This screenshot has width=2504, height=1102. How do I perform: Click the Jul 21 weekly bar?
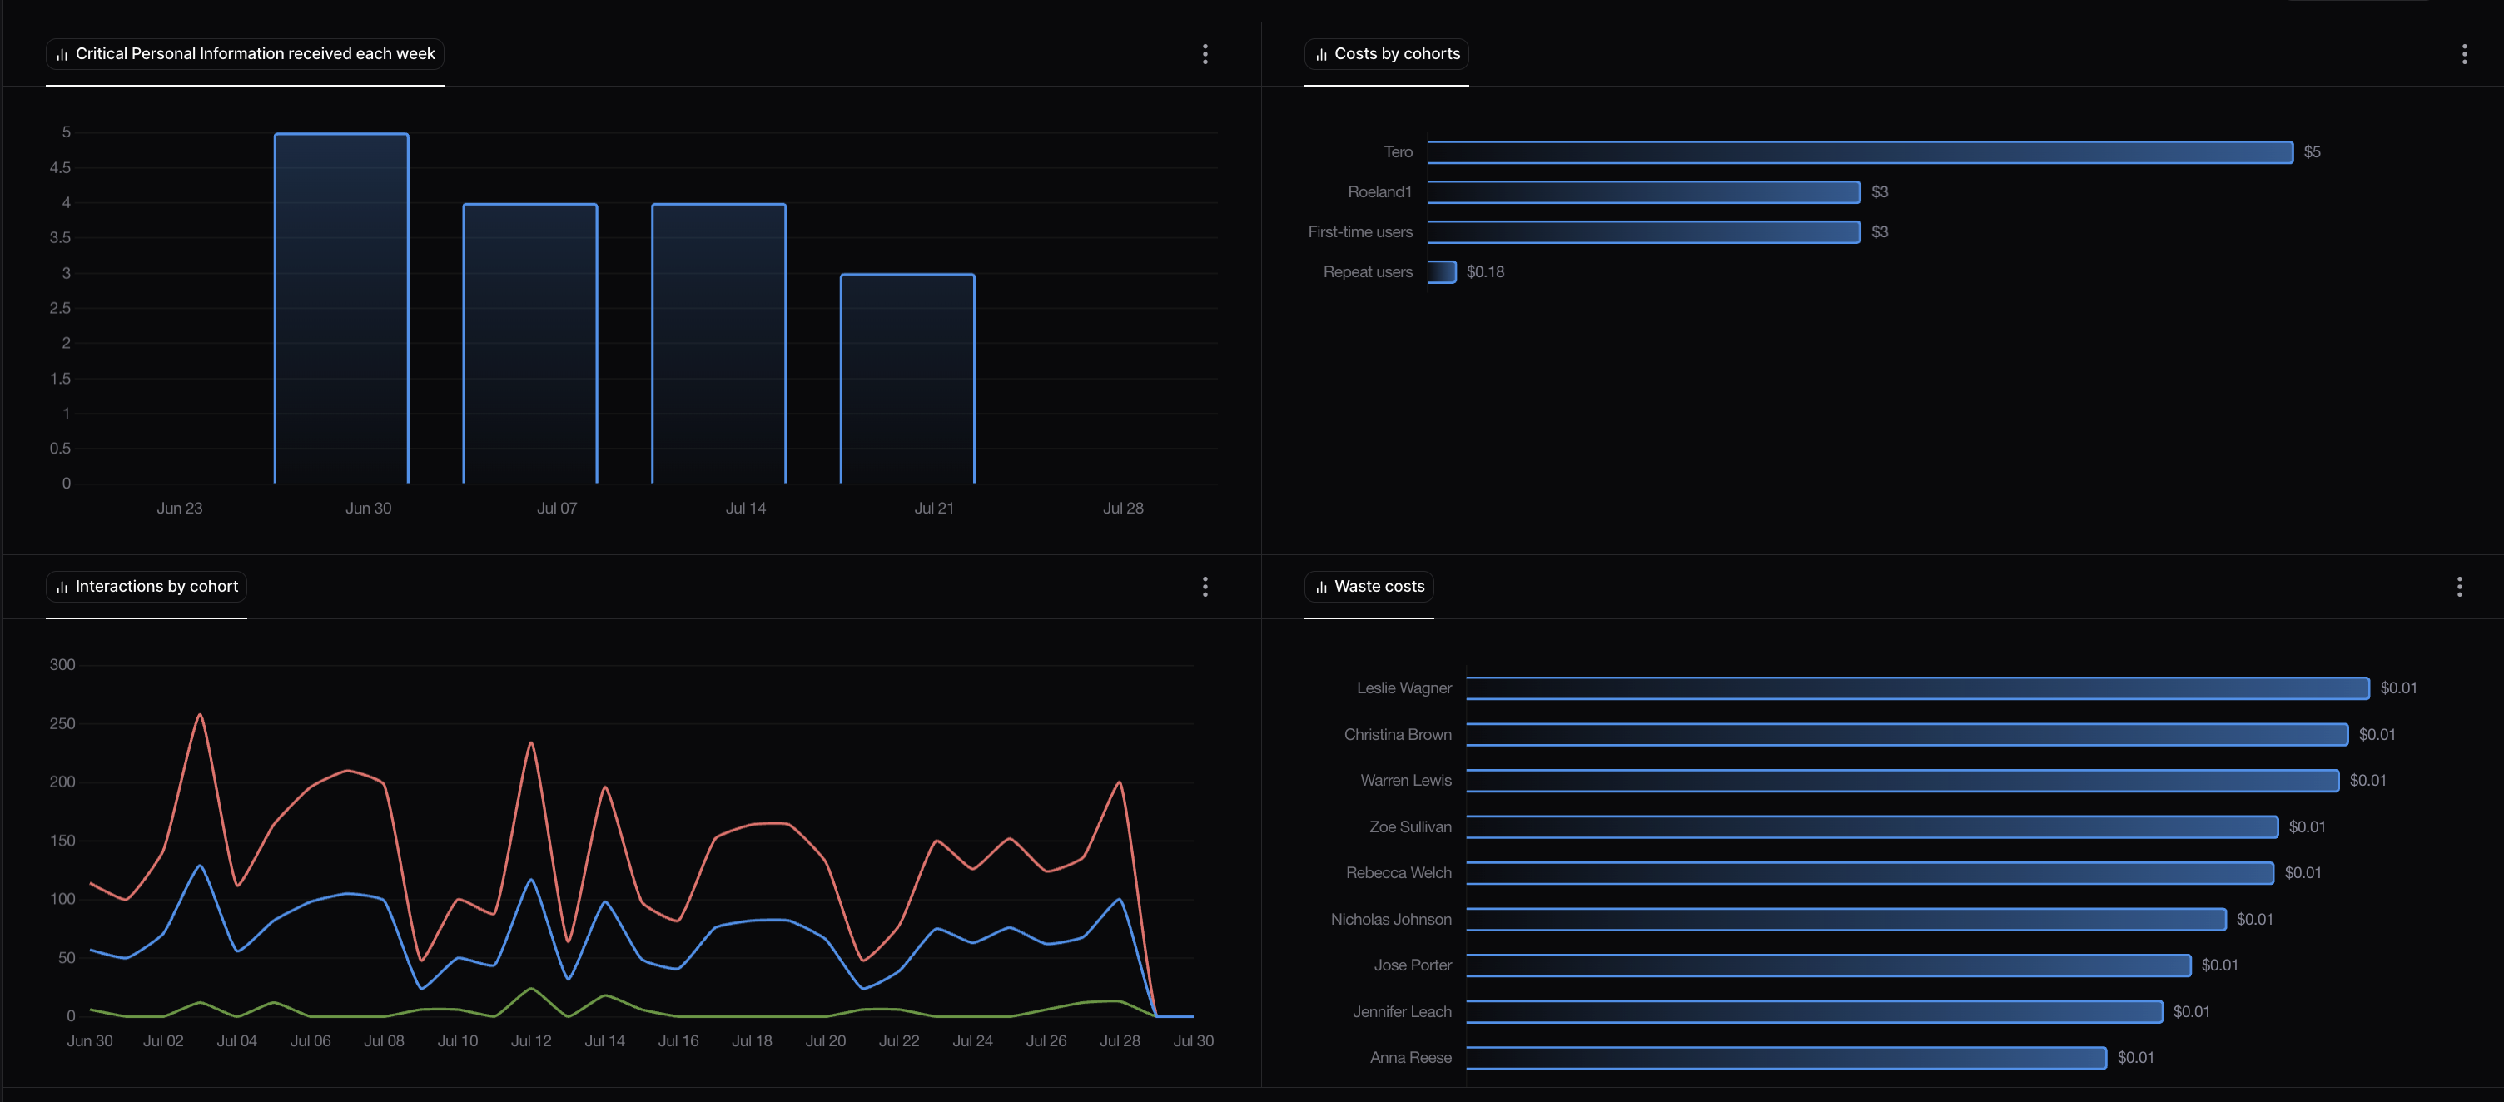(x=907, y=378)
